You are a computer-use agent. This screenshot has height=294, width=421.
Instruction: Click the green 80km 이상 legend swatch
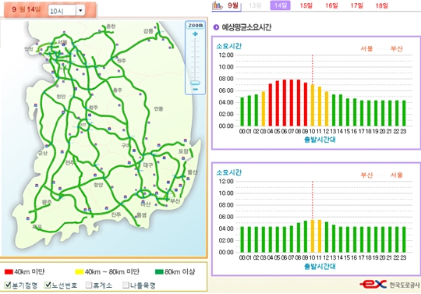click(159, 272)
